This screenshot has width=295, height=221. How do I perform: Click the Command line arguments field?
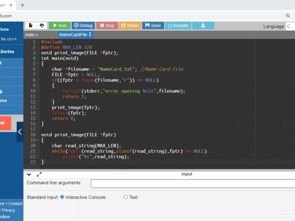coord(193,183)
